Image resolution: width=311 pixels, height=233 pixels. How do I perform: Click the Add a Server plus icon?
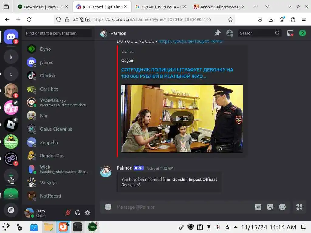coord(11,176)
